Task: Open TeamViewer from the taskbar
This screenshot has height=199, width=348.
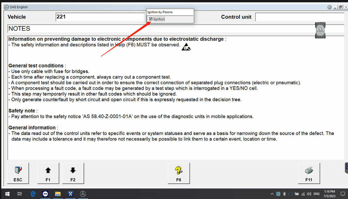Action: pos(45,194)
